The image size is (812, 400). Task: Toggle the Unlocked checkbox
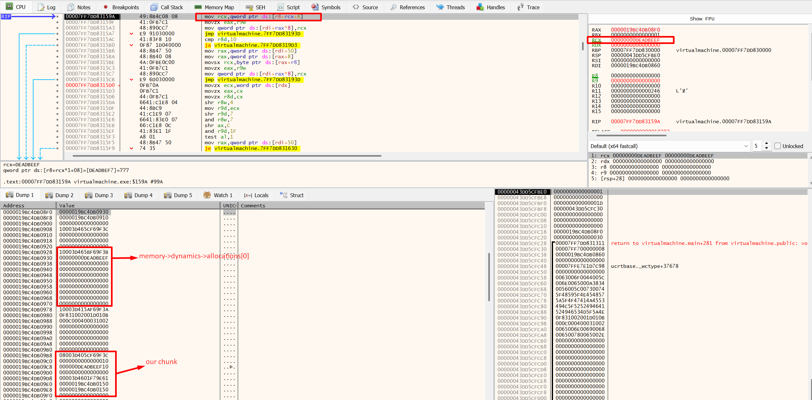[778, 146]
